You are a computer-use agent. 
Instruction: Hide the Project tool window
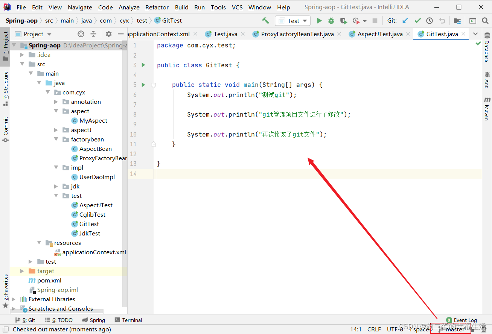(x=120, y=34)
